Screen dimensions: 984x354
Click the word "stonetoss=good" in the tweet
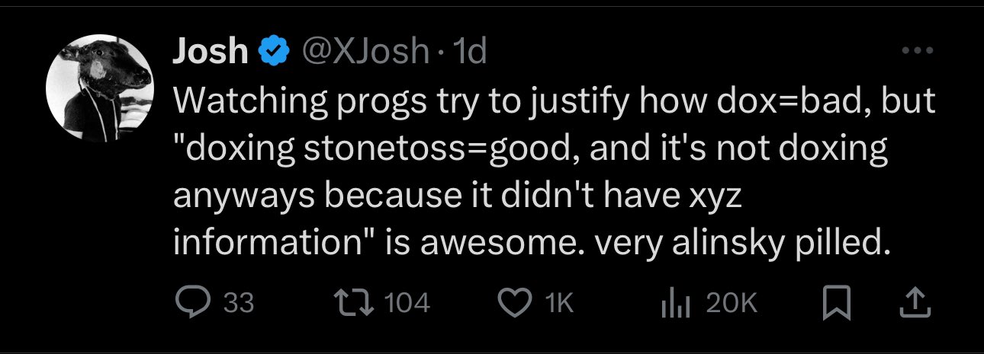(x=394, y=148)
